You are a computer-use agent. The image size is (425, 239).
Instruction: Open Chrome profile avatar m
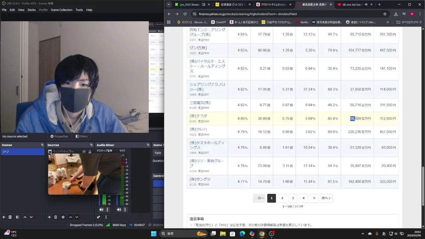[x=412, y=14]
